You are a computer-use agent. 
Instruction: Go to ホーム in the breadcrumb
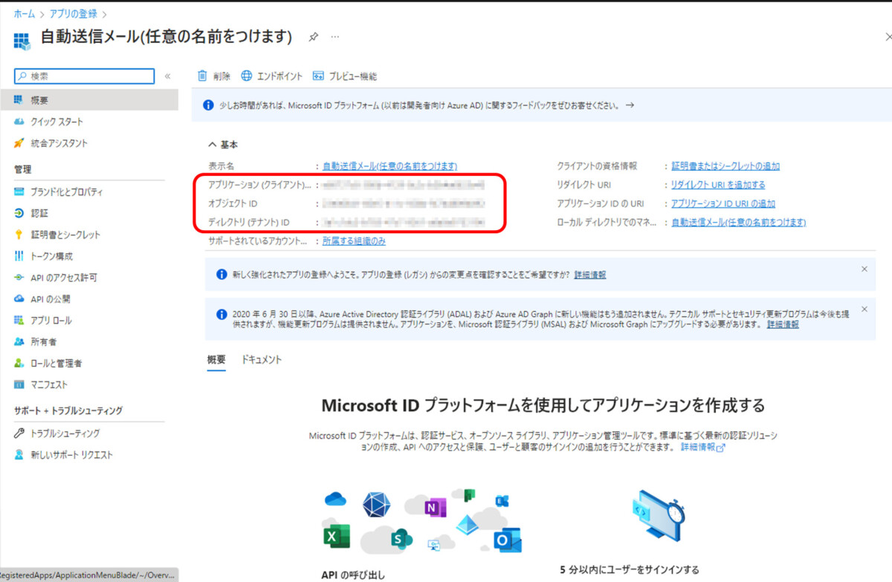24,13
